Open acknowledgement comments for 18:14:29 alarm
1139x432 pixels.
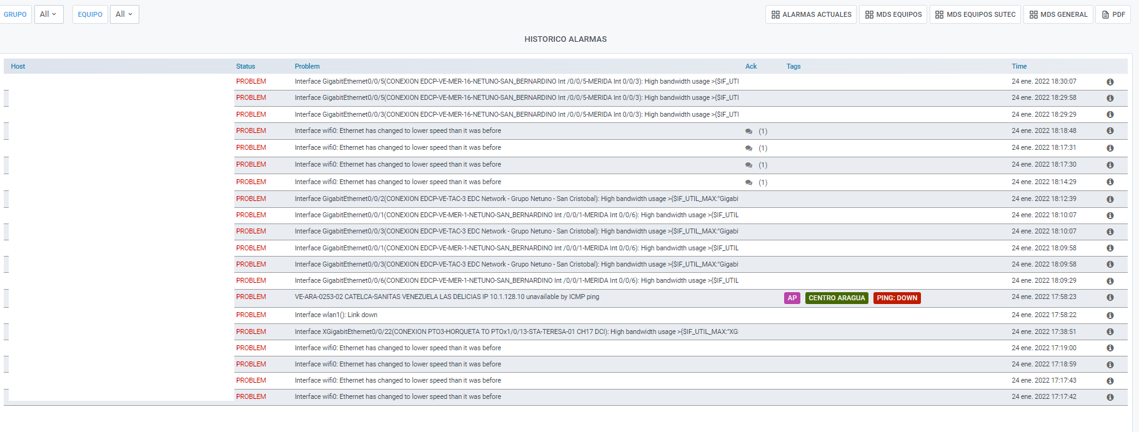tap(749, 182)
